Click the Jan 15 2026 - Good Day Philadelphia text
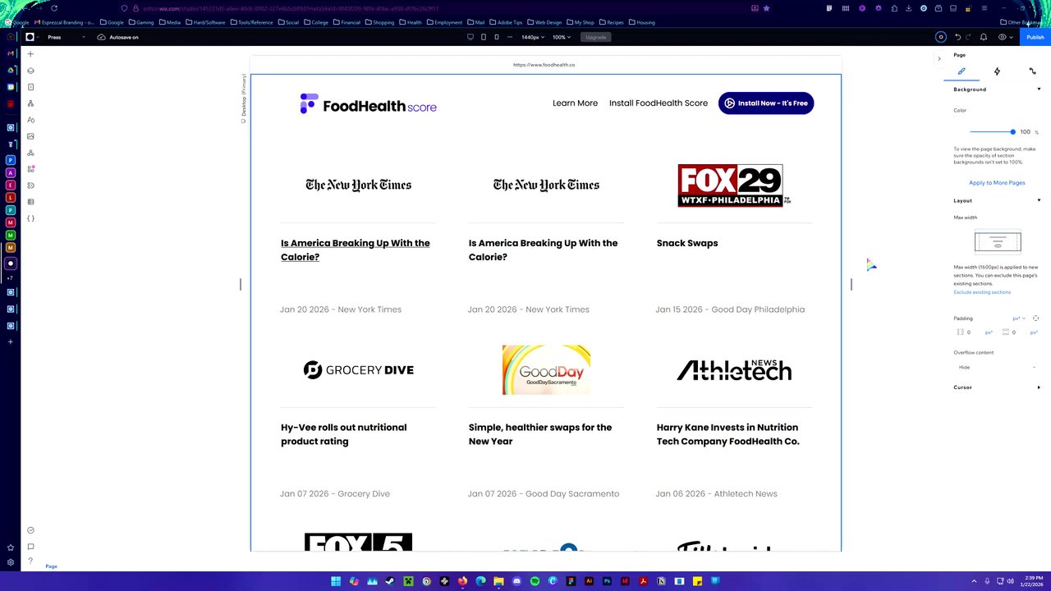This screenshot has height=591, width=1051. coord(730,309)
